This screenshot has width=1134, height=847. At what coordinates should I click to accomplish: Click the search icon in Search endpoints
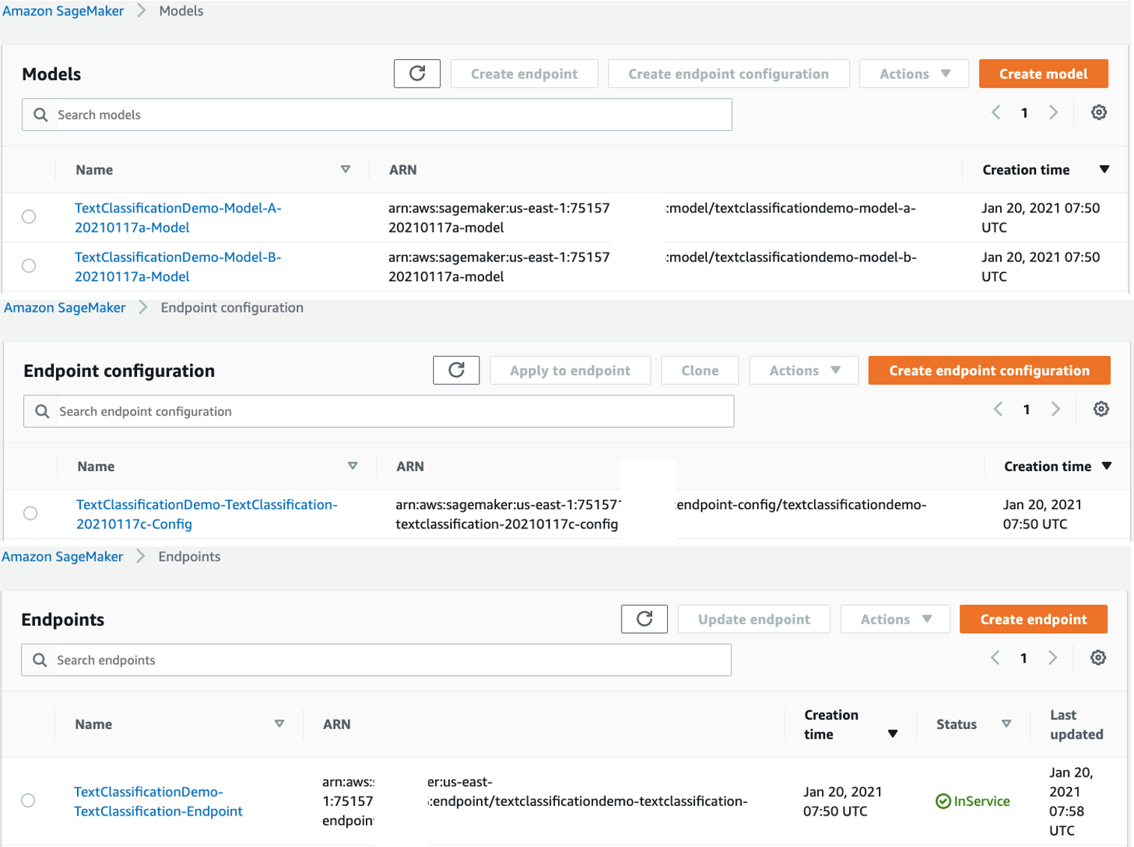point(40,660)
